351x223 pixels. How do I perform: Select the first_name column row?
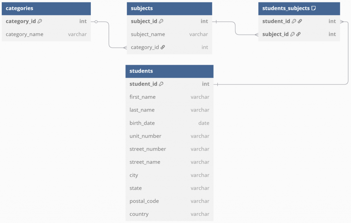coord(169,97)
